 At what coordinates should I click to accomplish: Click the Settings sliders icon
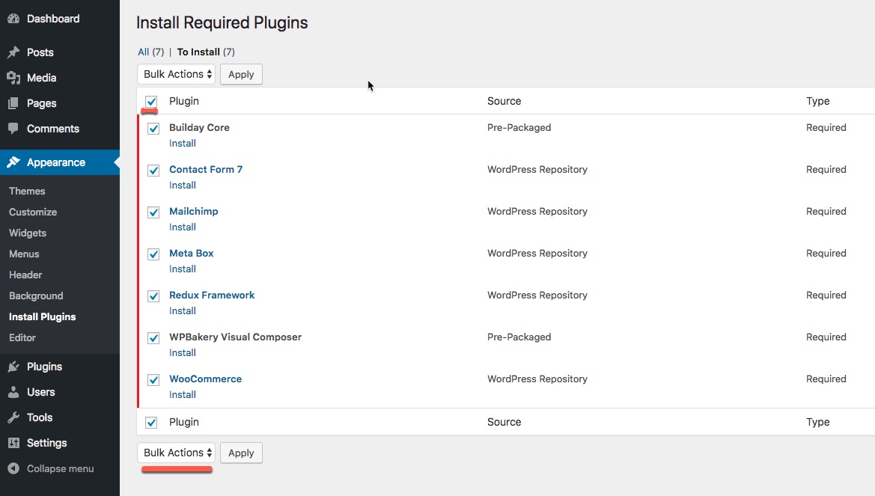tap(13, 443)
